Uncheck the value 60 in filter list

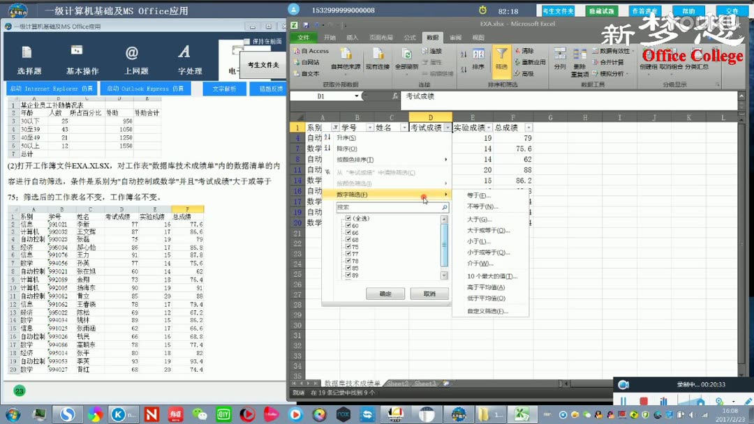(x=348, y=225)
